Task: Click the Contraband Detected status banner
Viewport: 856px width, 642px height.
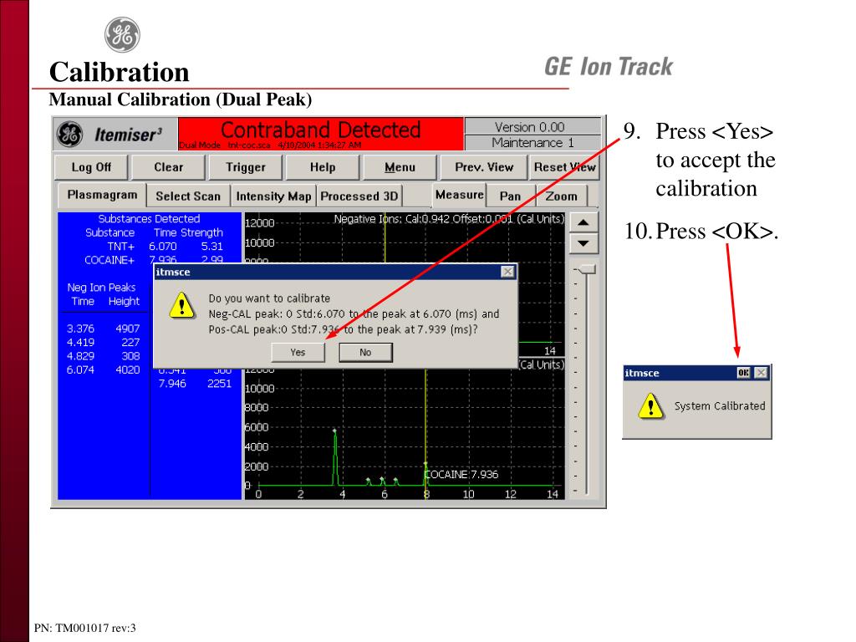Action: pos(321,134)
